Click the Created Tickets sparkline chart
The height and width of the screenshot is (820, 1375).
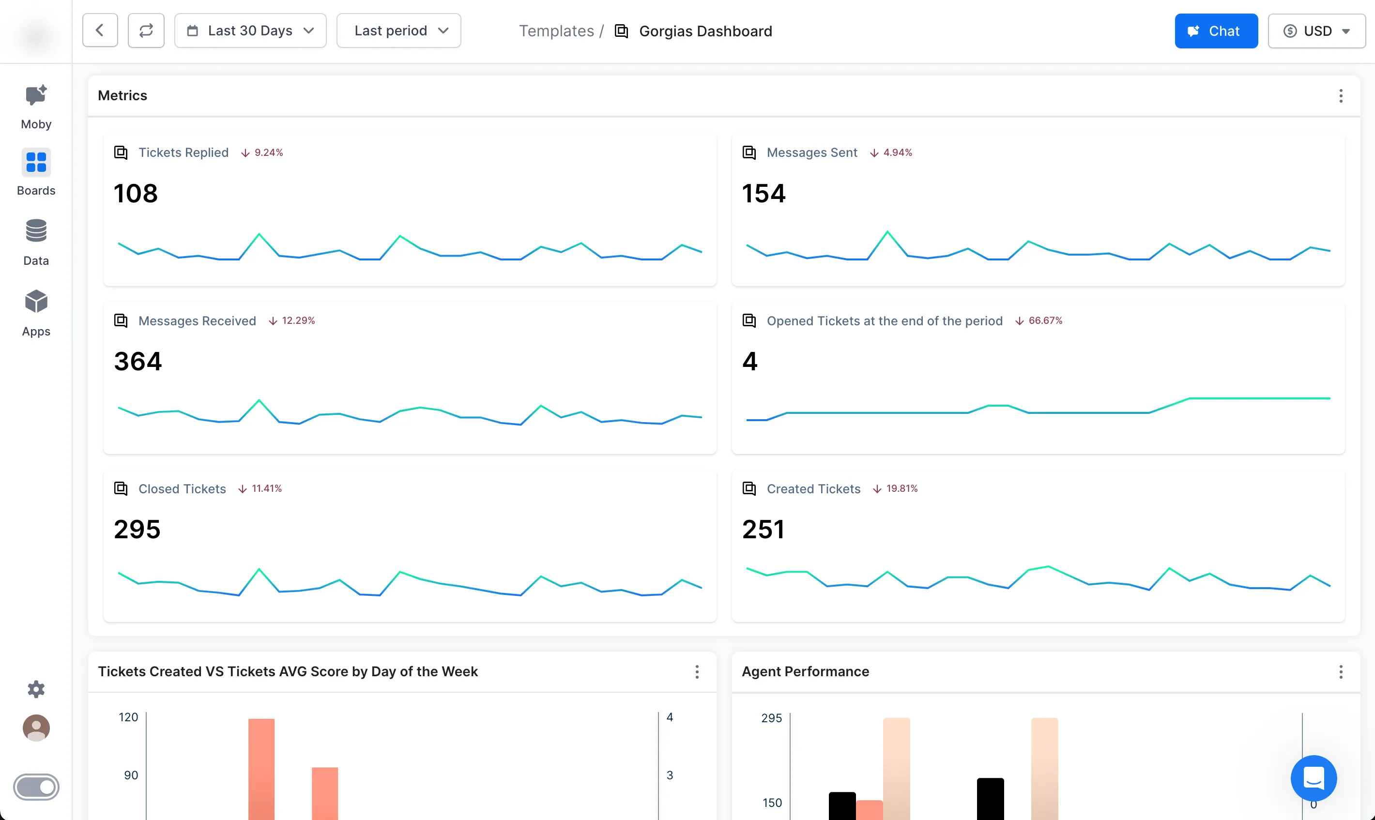click(x=1038, y=578)
